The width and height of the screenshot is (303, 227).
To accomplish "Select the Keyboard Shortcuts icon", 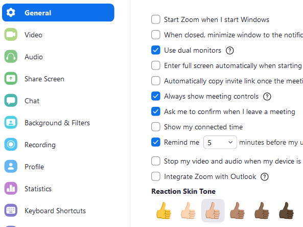I will point(11,210).
